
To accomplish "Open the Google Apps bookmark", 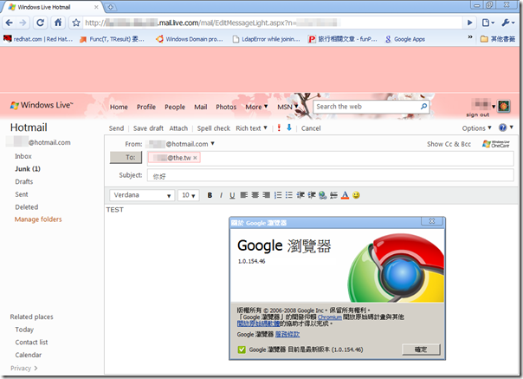I will tap(405, 39).
